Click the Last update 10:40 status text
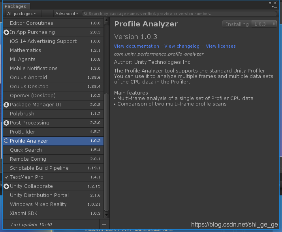282x232 pixels. click(x=32, y=225)
